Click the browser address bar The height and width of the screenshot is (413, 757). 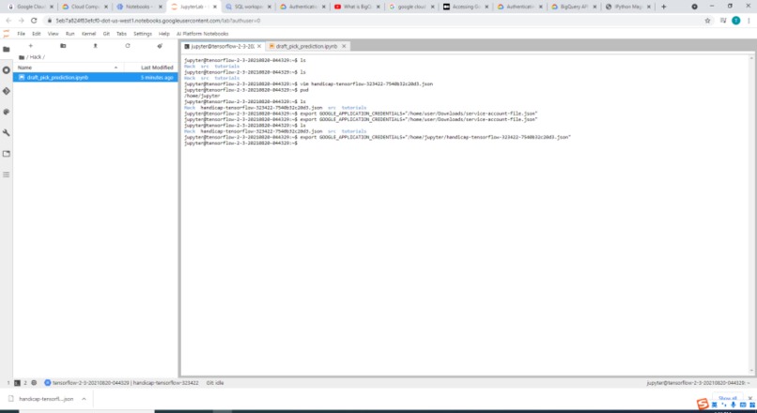click(377, 21)
